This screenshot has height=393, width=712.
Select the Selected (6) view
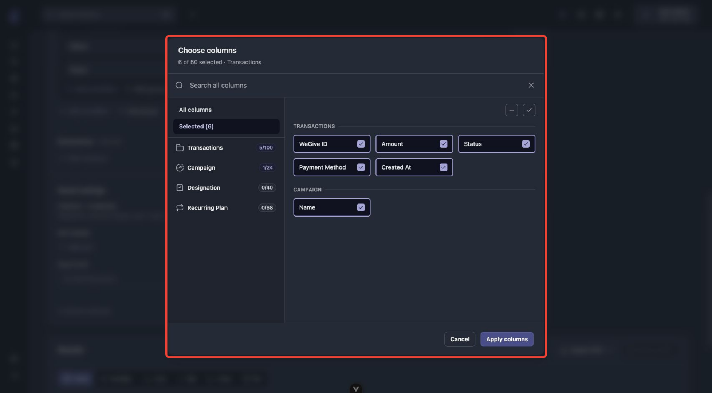226,127
